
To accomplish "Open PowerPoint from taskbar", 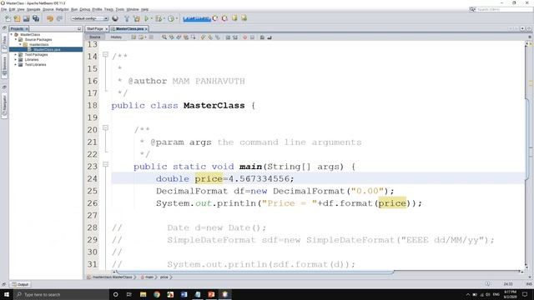I will click(x=211, y=294).
